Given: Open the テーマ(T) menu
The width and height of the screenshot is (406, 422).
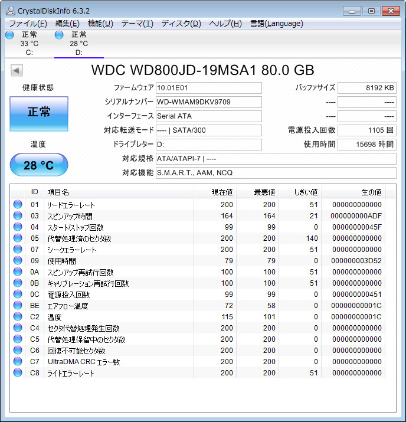Looking at the screenshot, I should click(137, 24).
